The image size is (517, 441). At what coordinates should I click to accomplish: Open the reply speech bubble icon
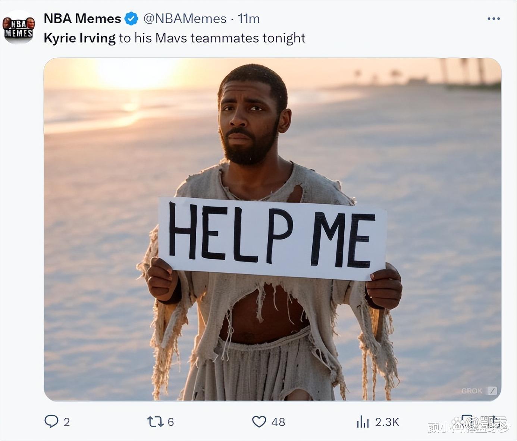pos(51,422)
